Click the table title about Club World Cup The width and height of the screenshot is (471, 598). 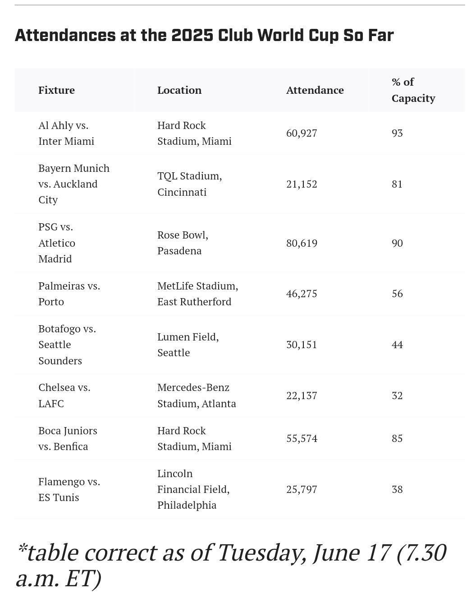(204, 35)
